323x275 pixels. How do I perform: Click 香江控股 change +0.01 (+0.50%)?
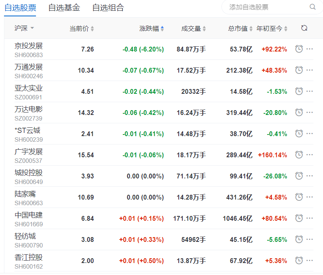[x=142, y=261]
